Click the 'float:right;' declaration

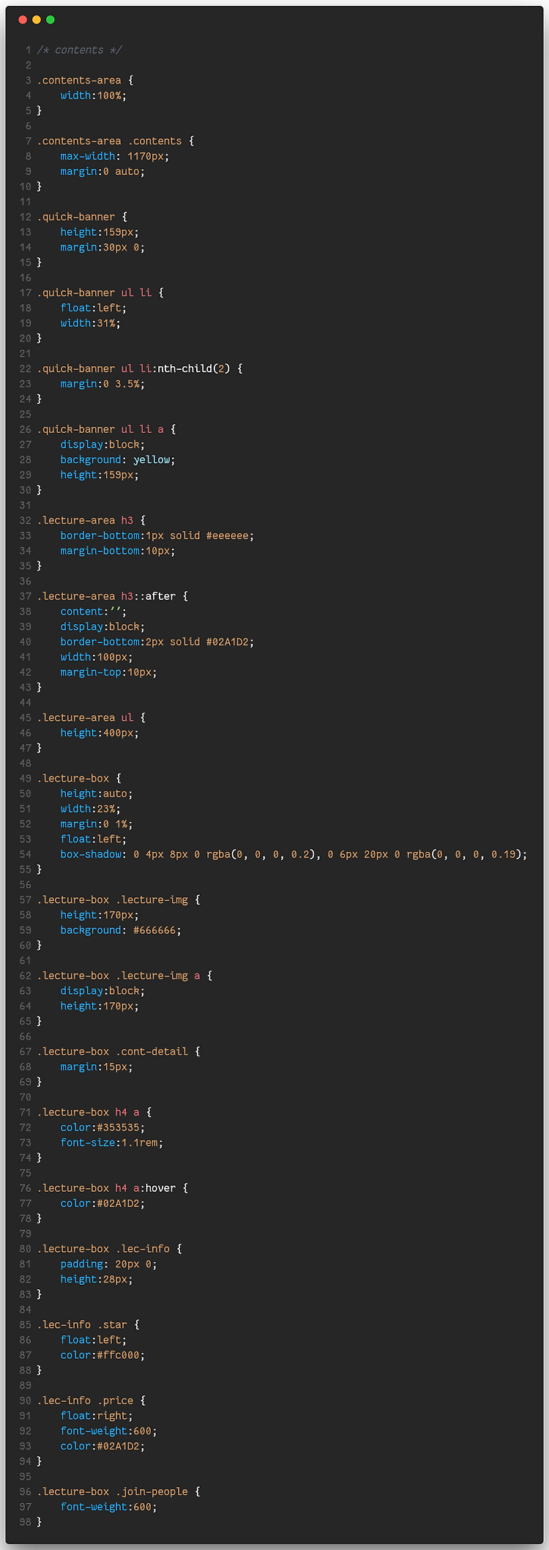tap(97, 1416)
